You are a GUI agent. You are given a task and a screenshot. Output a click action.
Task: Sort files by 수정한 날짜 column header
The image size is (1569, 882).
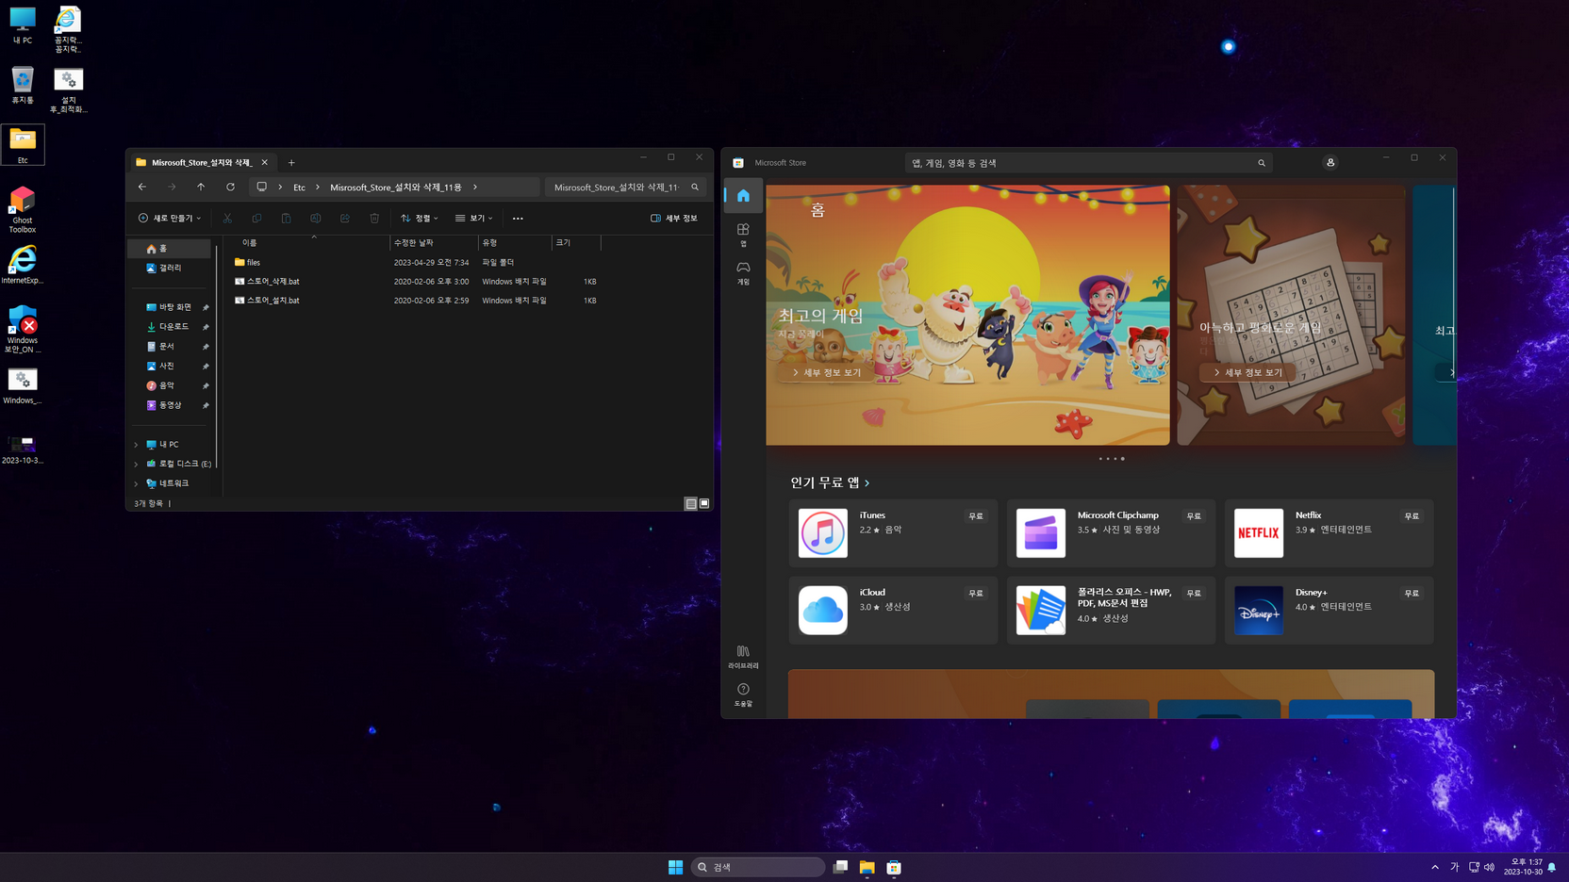434,242
